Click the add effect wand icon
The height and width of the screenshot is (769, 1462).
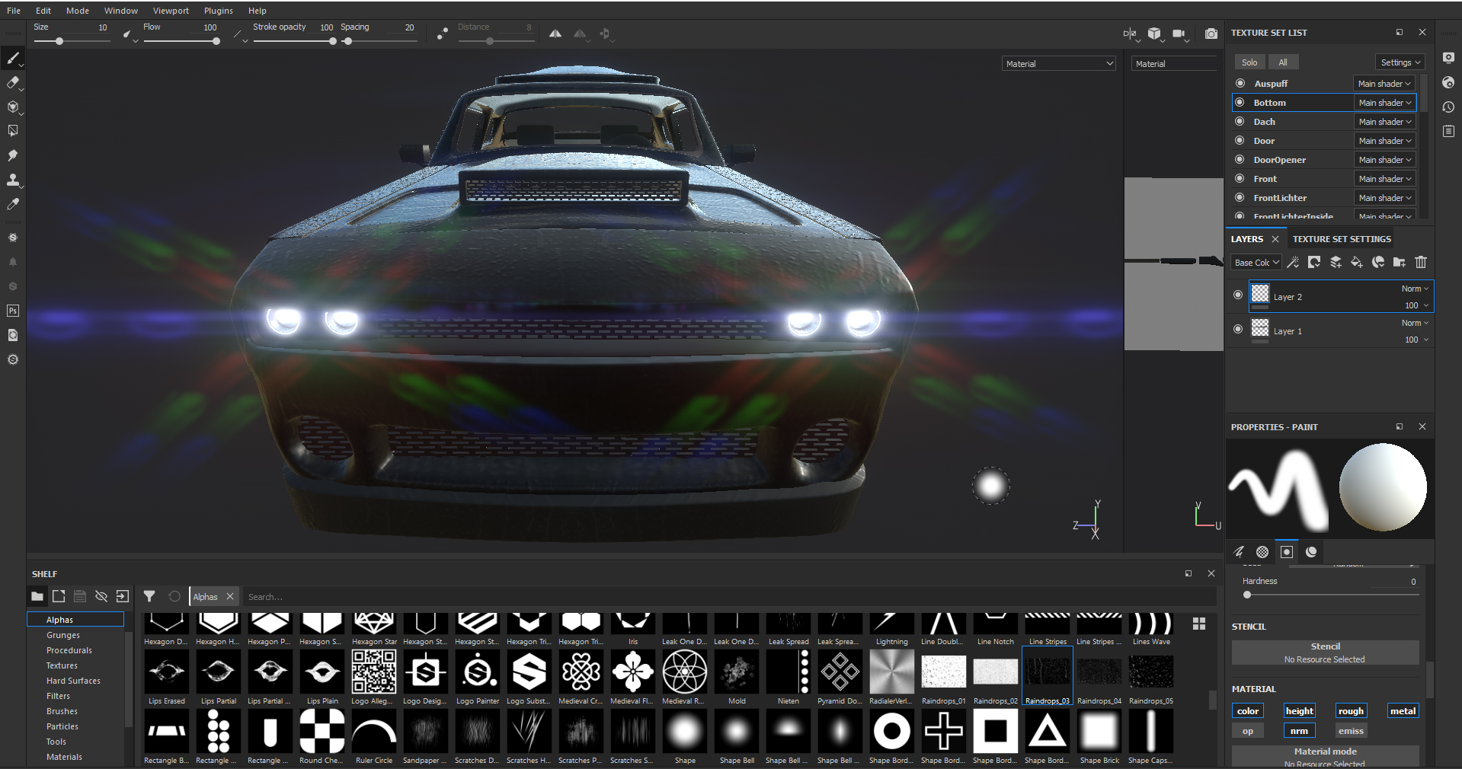pyautogui.click(x=1293, y=262)
